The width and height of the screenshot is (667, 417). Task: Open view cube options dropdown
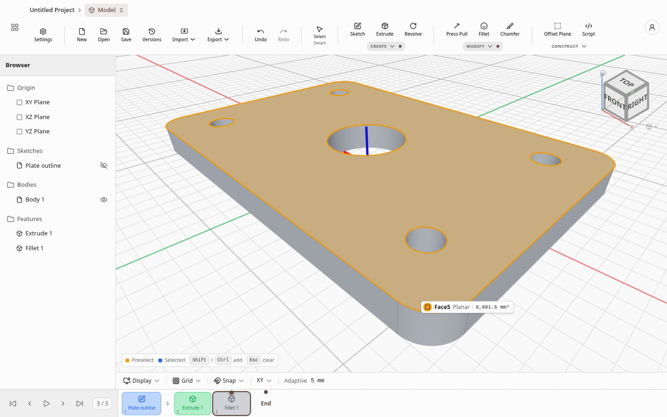pos(652,126)
